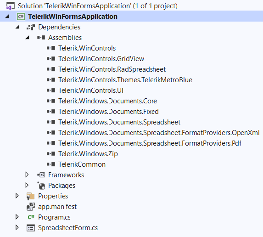The image size is (263, 237).
Task: Collapse the Dependencies tree node
Action: [17, 27]
